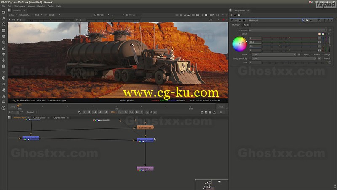Open the File menu

(x=3, y=6)
